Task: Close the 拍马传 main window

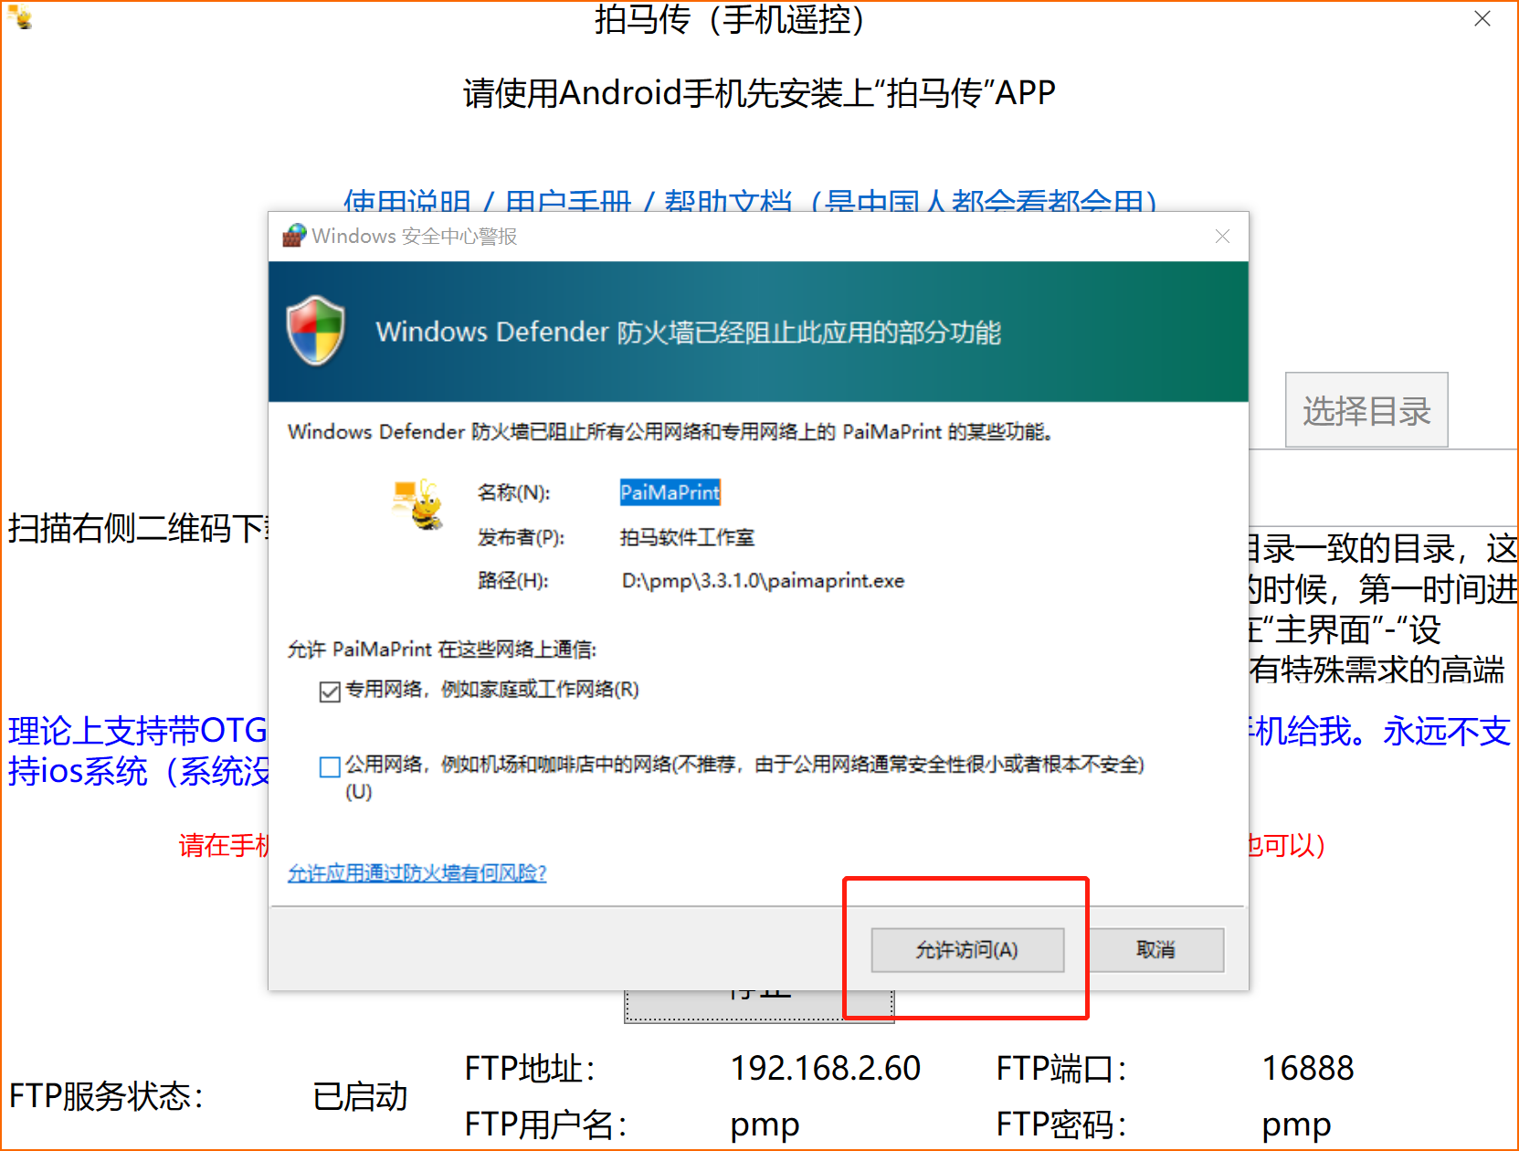Action: click(1482, 19)
